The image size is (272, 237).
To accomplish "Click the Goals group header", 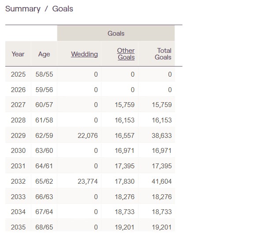I will click(116, 33).
